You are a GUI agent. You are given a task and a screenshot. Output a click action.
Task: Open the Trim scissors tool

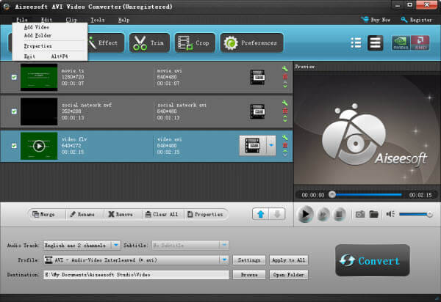click(149, 43)
